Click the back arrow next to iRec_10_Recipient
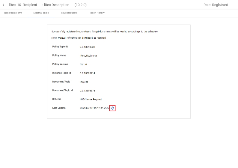 tap(4, 5)
